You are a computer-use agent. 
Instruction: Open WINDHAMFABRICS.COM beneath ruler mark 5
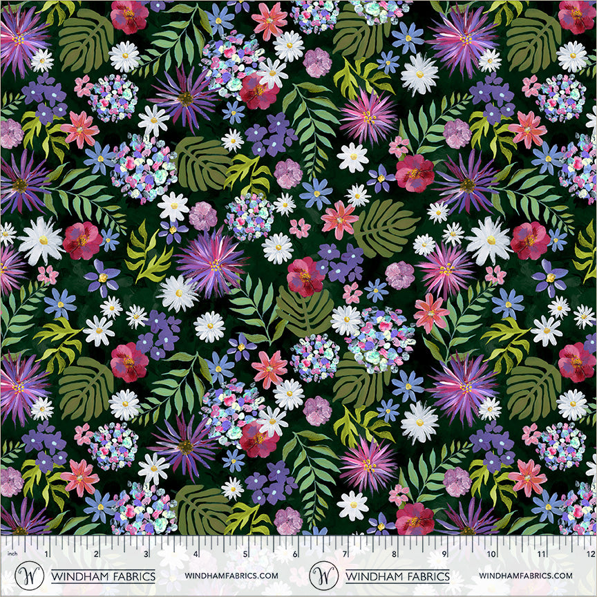click(x=231, y=576)
